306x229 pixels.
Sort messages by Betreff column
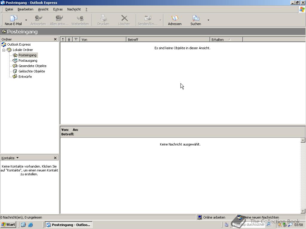[168, 40]
